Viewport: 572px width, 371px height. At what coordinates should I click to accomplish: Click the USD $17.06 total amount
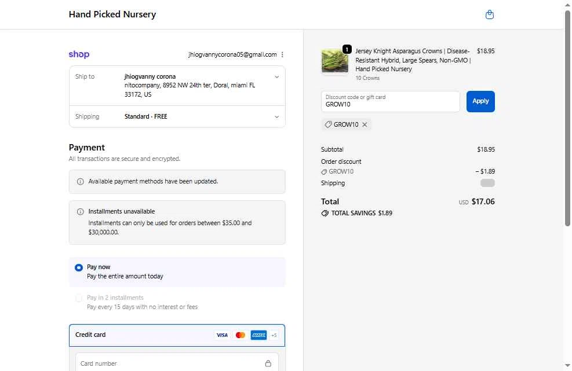(x=477, y=201)
